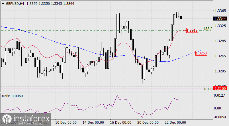Select the red 1.3160 level label
Screen dimensions: 229x126
221,89
